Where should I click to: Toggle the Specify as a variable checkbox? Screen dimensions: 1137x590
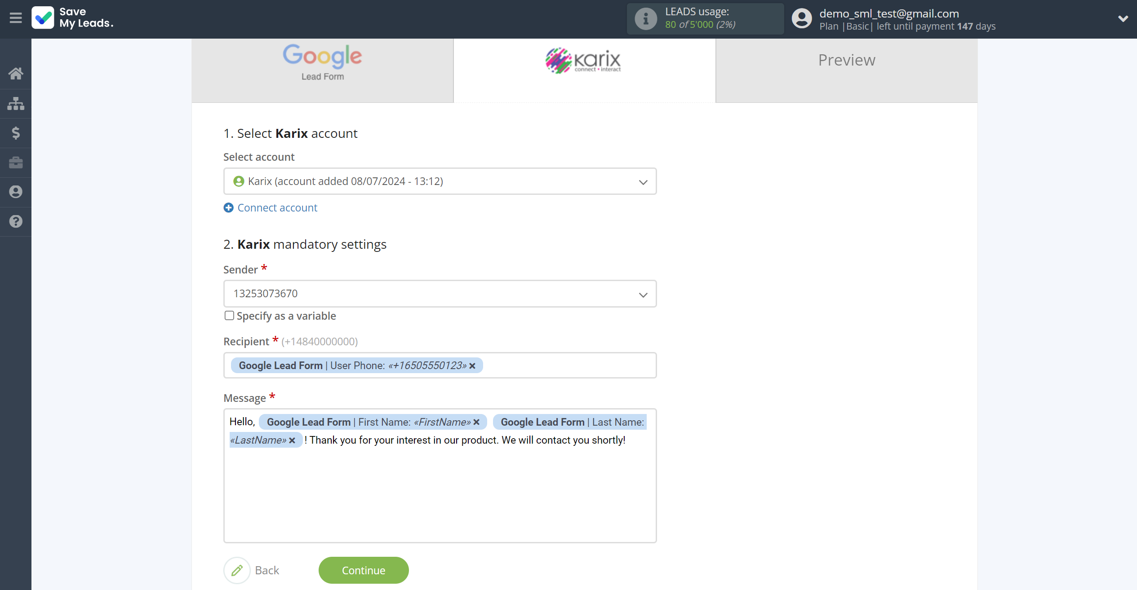[x=229, y=316]
